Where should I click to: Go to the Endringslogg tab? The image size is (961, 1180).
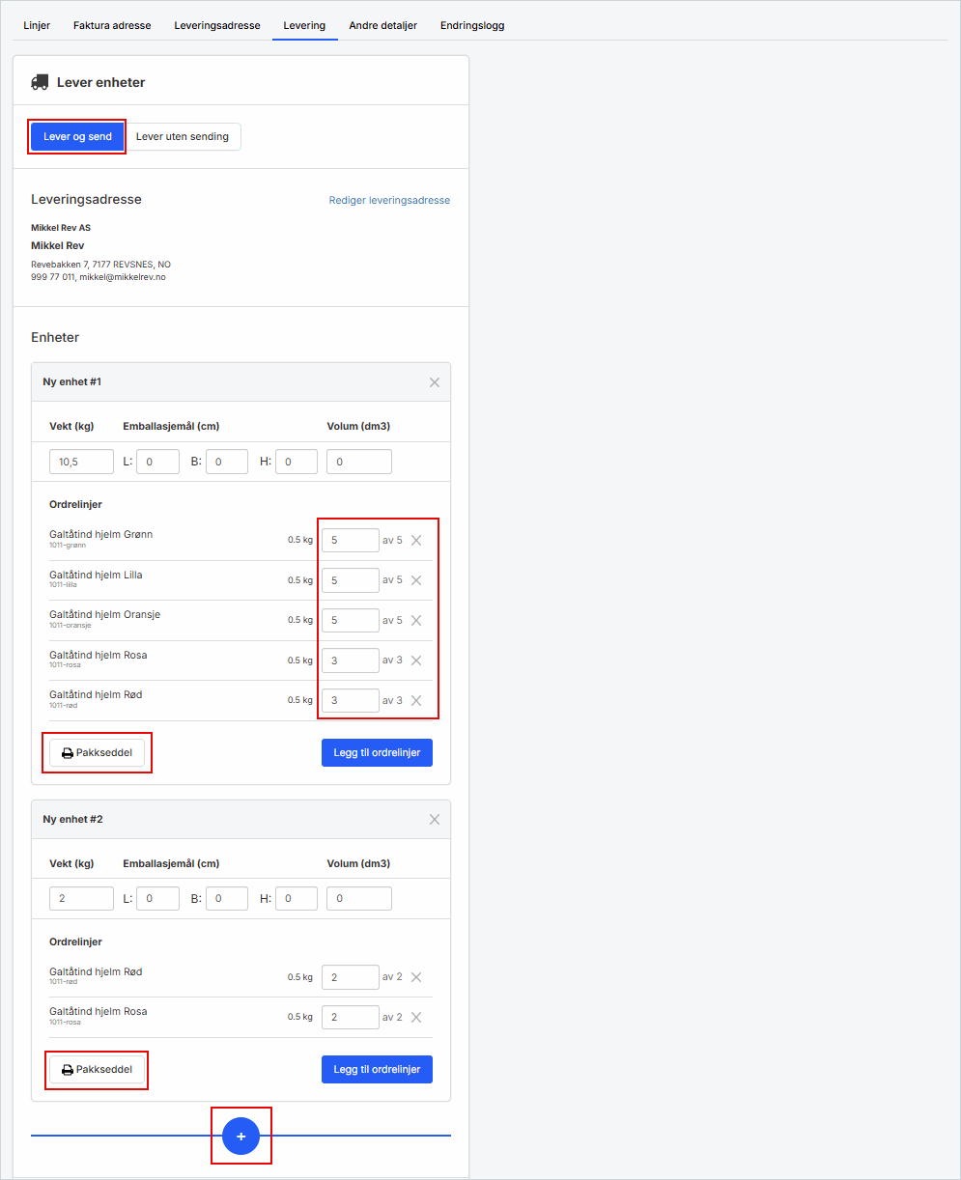click(472, 25)
